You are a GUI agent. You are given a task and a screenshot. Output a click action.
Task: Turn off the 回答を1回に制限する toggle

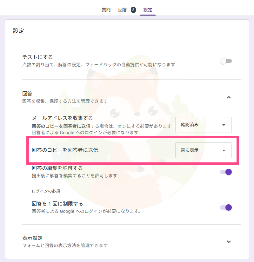coord(225,207)
